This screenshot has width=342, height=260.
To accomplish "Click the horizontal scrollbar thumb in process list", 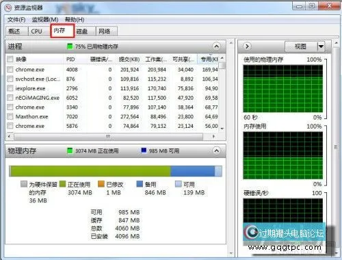I will coord(108,136).
